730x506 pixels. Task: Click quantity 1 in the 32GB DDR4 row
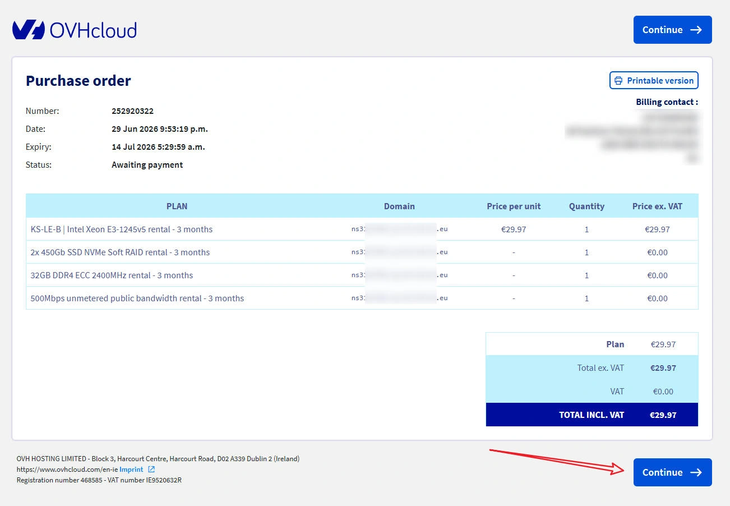pyautogui.click(x=586, y=275)
